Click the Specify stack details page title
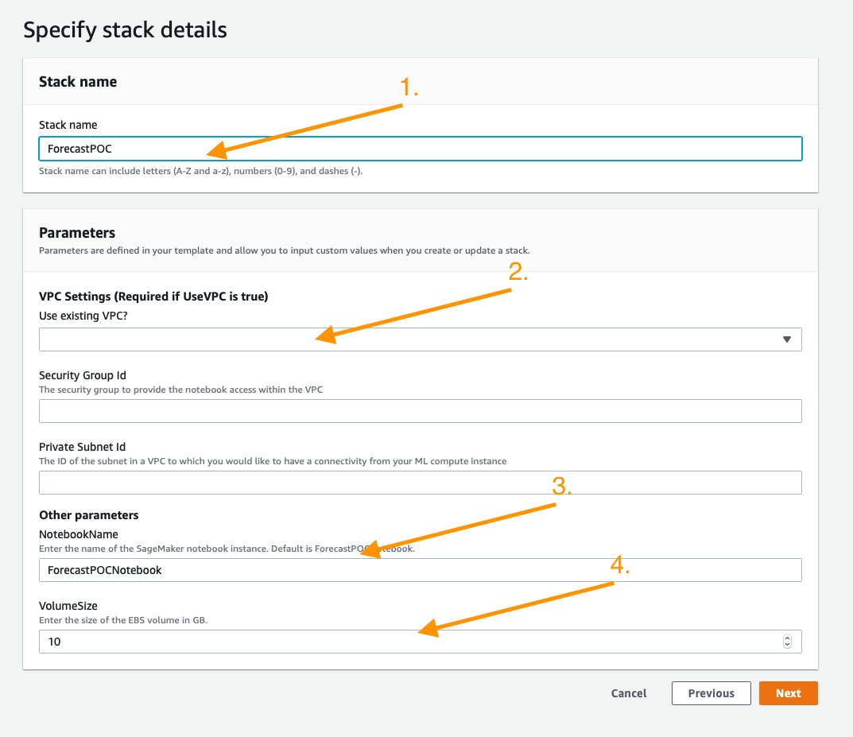The image size is (853, 737). point(125,30)
